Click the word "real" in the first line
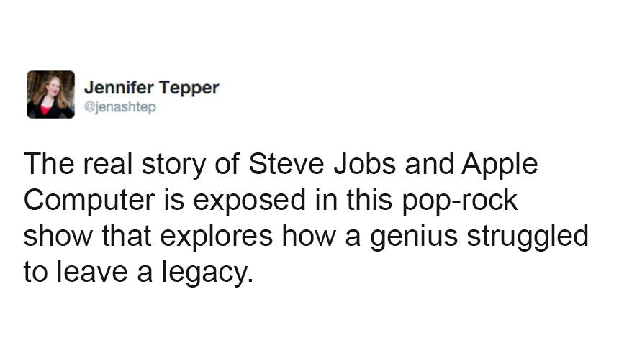Screen dimensions: 619x348 tap(111, 165)
